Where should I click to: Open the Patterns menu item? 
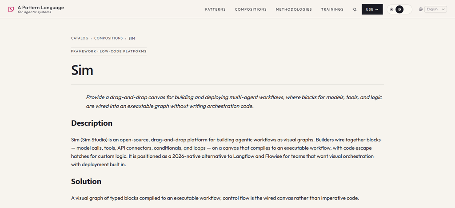(216, 9)
